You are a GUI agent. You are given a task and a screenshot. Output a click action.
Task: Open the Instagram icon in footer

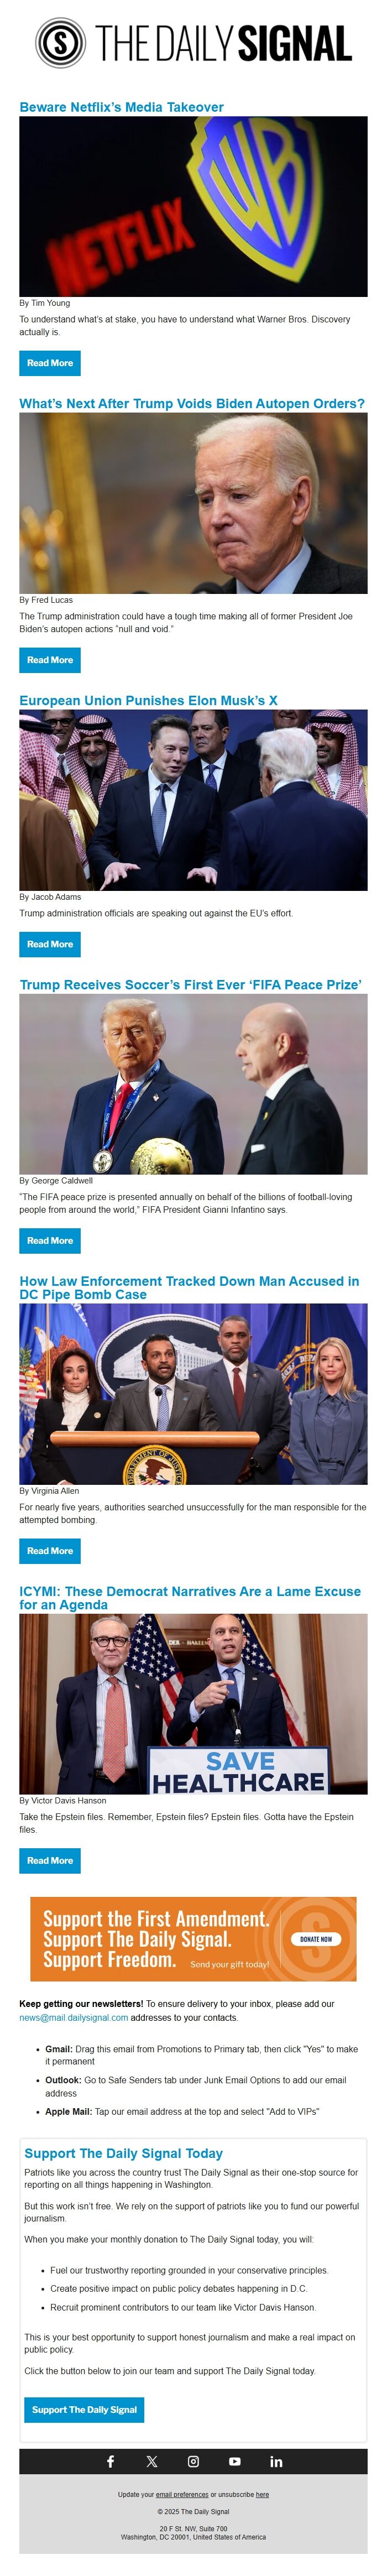(x=193, y=2461)
